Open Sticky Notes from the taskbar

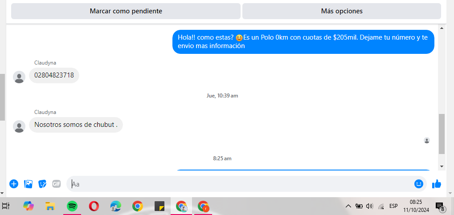pos(160,206)
